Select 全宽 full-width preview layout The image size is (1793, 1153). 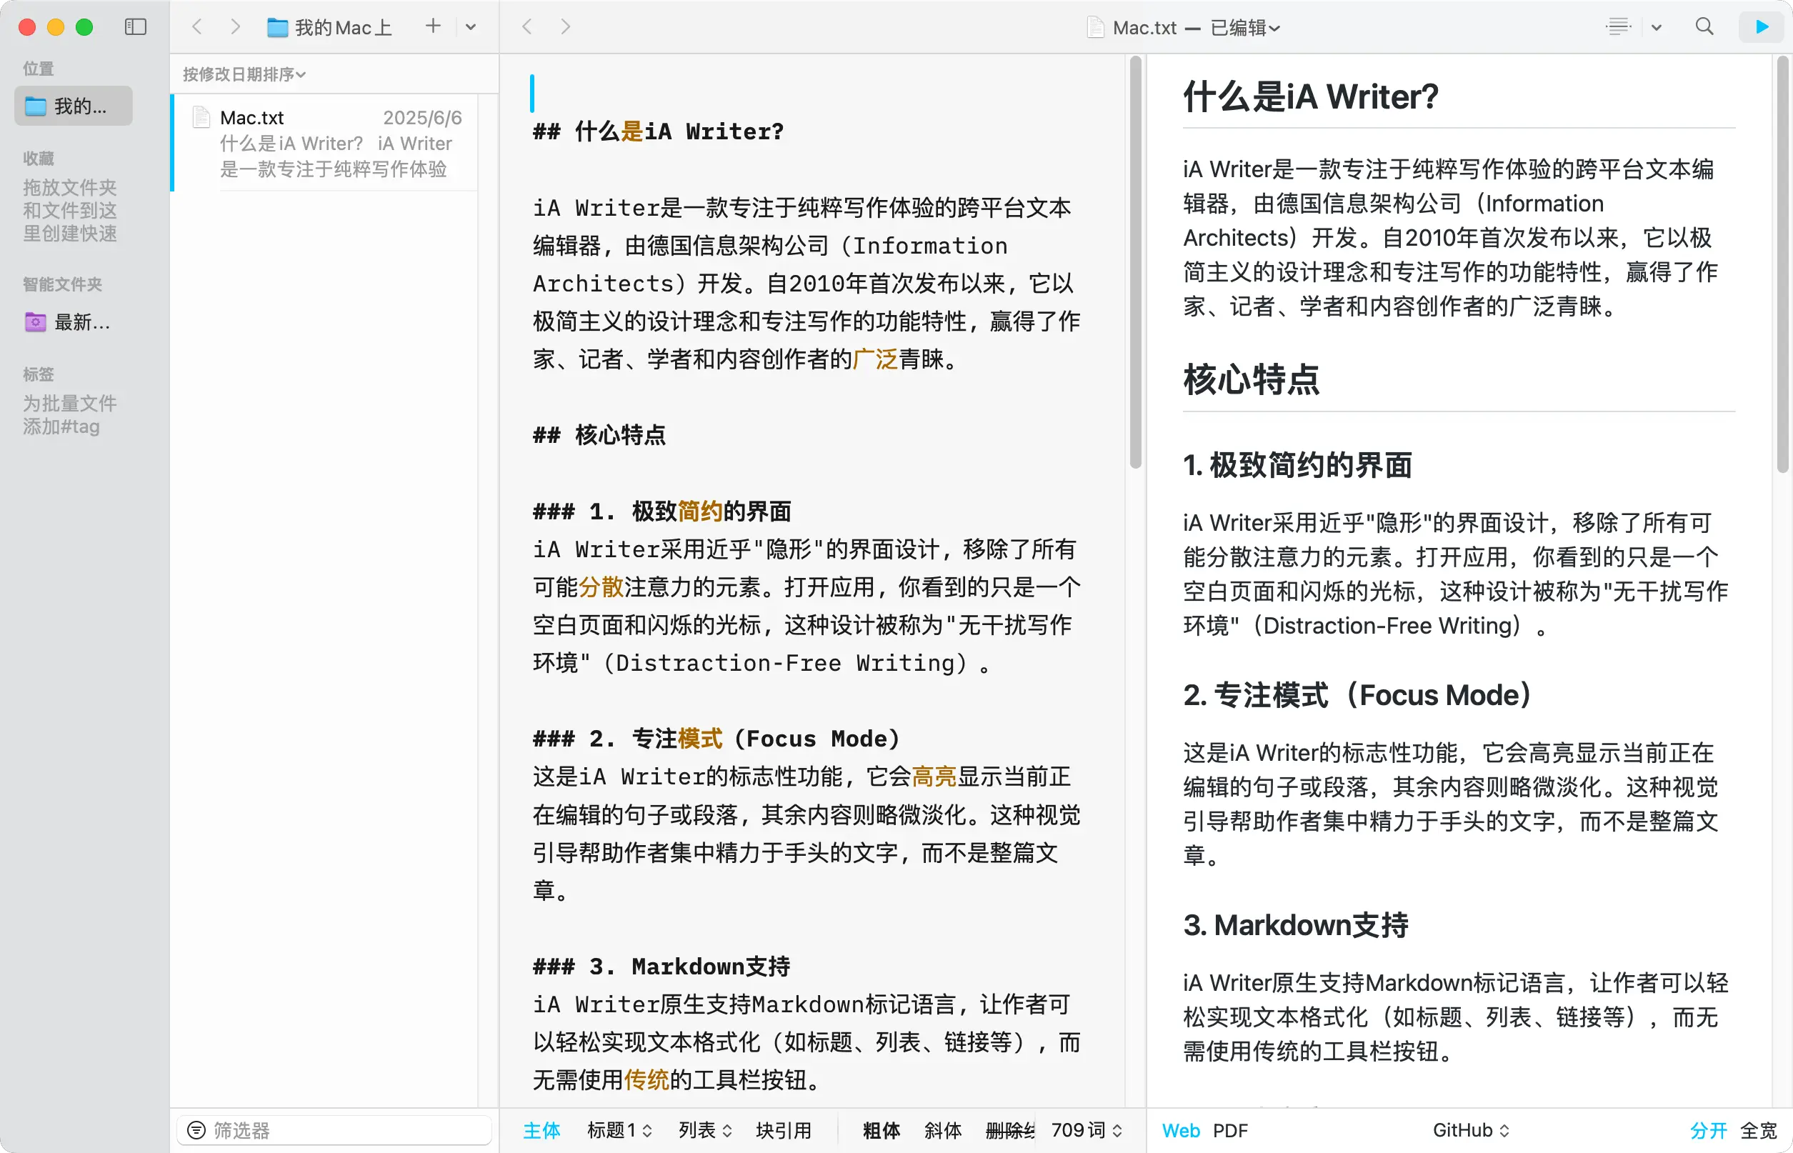[x=1758, y=1130]
